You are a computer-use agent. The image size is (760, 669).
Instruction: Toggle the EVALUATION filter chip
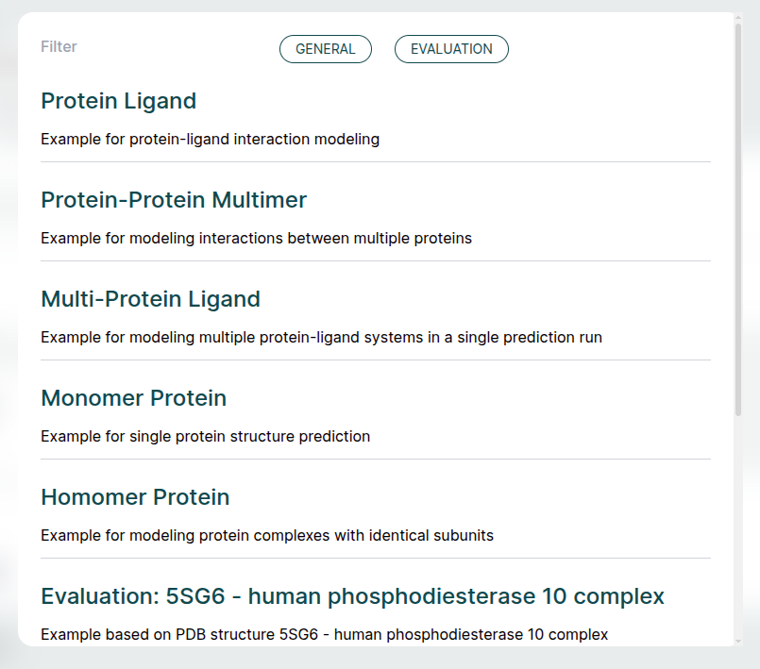[x=451, y=49]
